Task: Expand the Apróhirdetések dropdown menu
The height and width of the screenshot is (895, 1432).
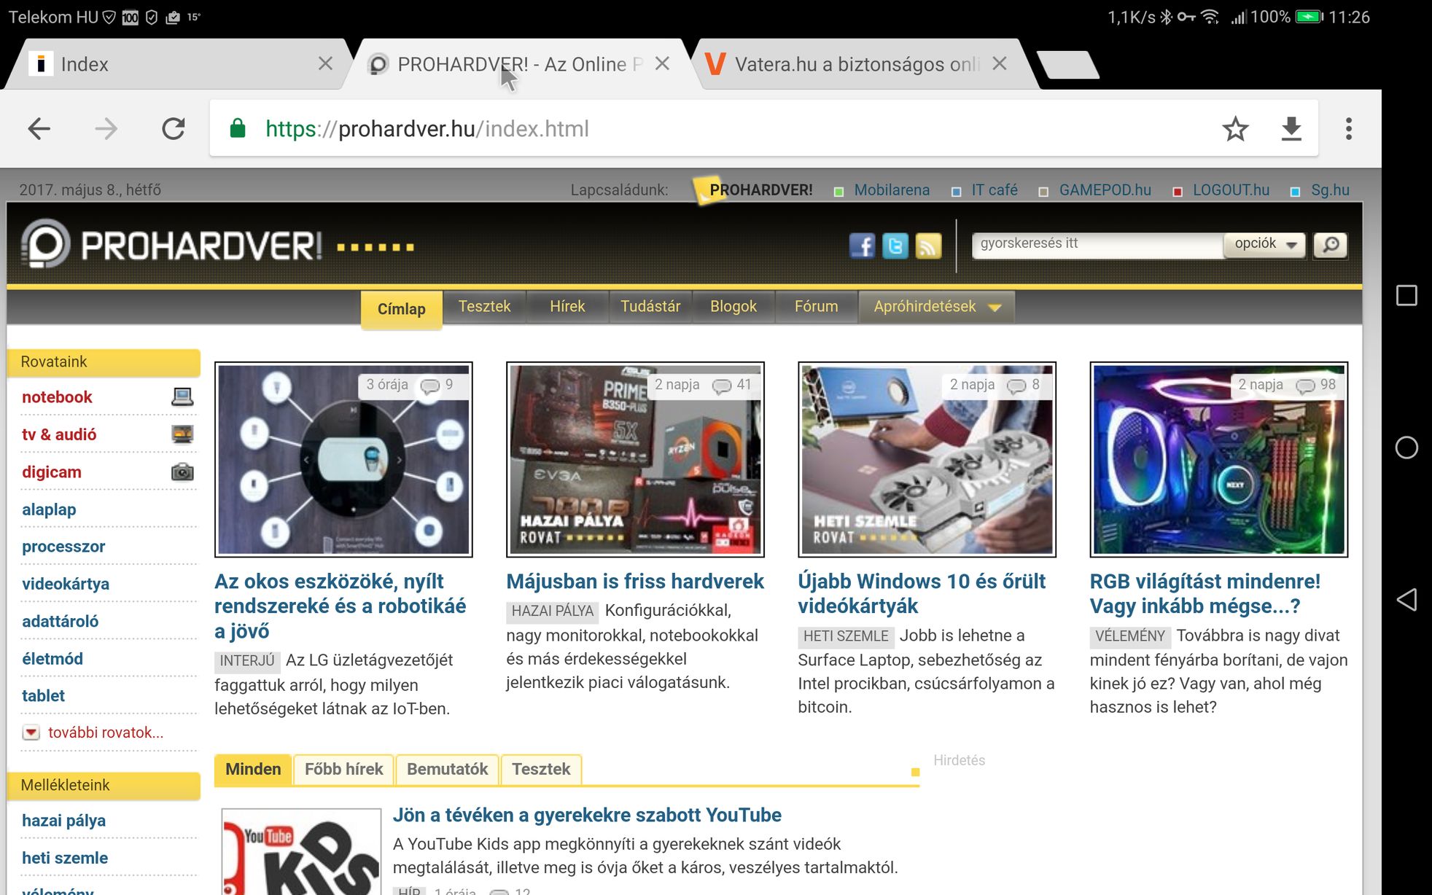Action: 936,307
